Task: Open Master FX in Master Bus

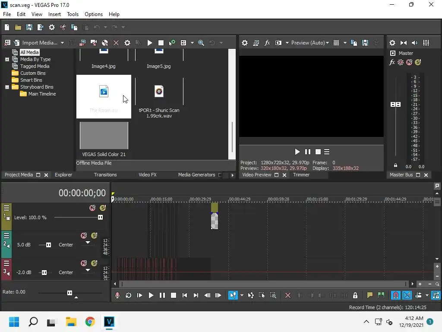Action: (392, 62)
